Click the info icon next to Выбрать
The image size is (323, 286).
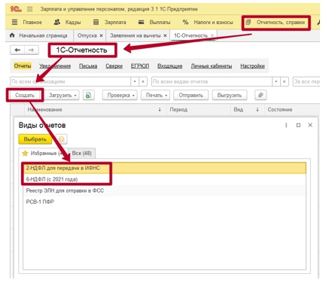pos(62,139)
